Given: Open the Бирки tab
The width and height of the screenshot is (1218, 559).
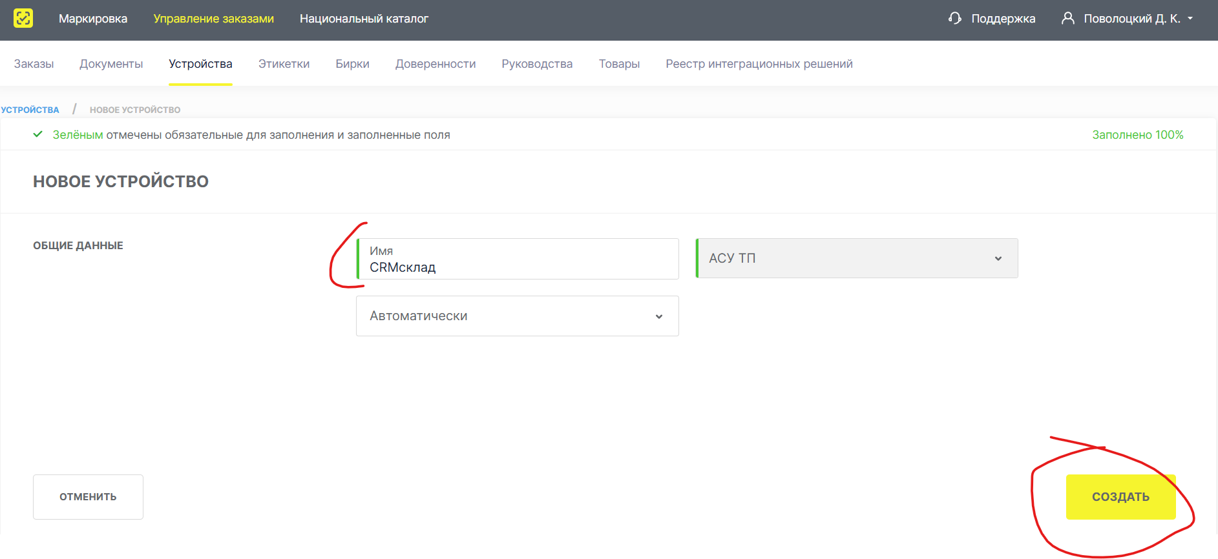Looking at the screenshot, I should coord(352,64).
